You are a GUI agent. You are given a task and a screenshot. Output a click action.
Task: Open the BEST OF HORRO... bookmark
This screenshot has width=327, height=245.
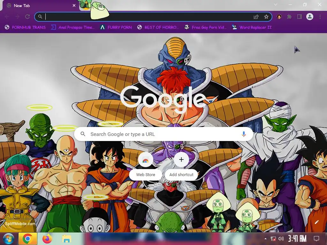tap(158, 27)
